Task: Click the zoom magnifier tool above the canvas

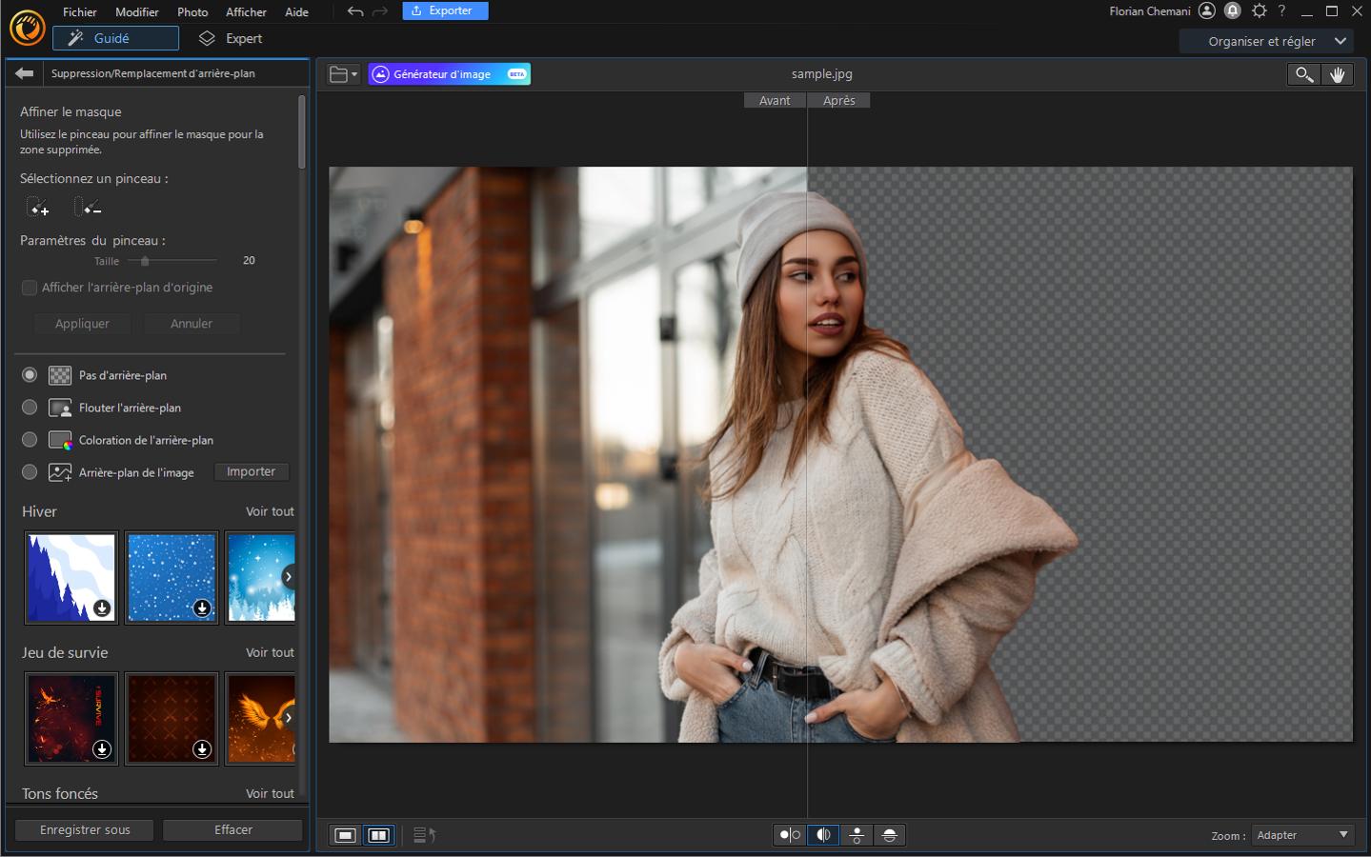Action: [1302, 73]
